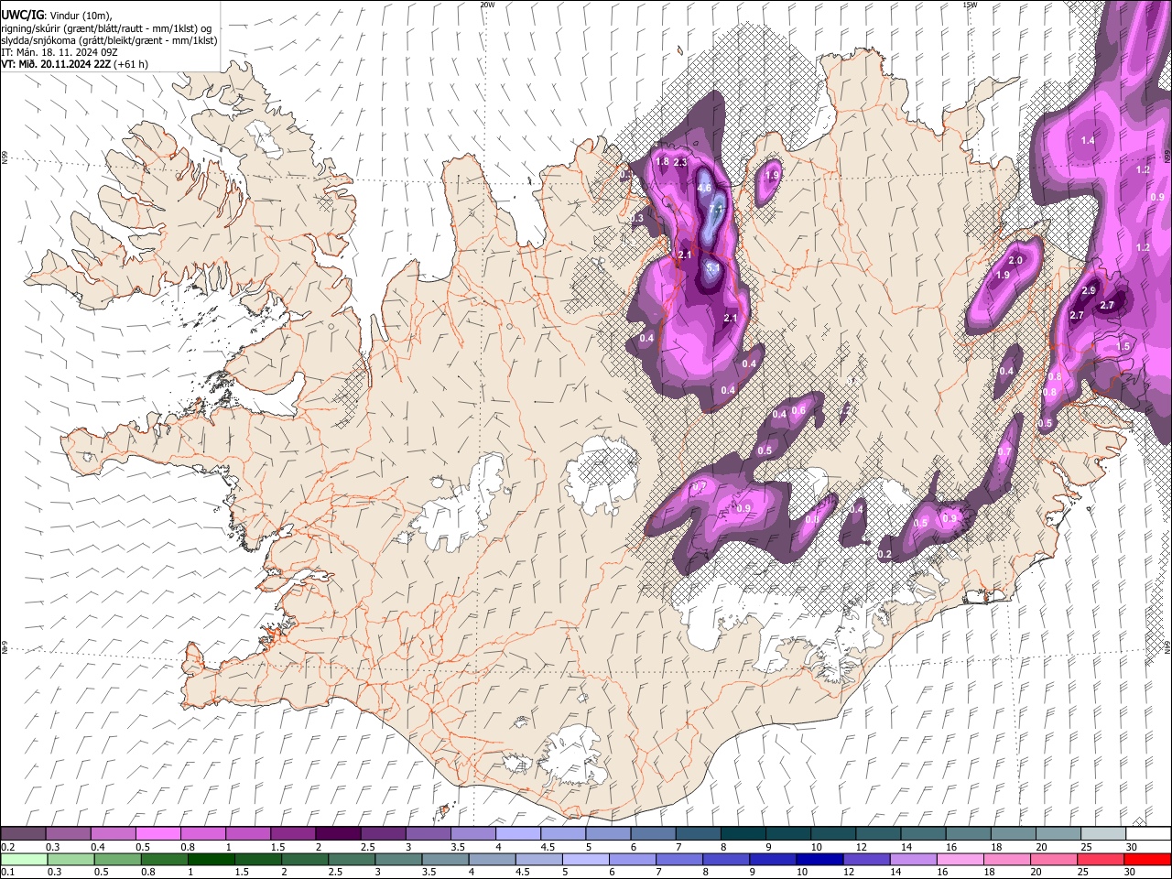The width and height of the screenshot is (1172, 879).
Task: Select the 25 mm light grey upper legend swatch
Action: click(x=1104, y=834)
